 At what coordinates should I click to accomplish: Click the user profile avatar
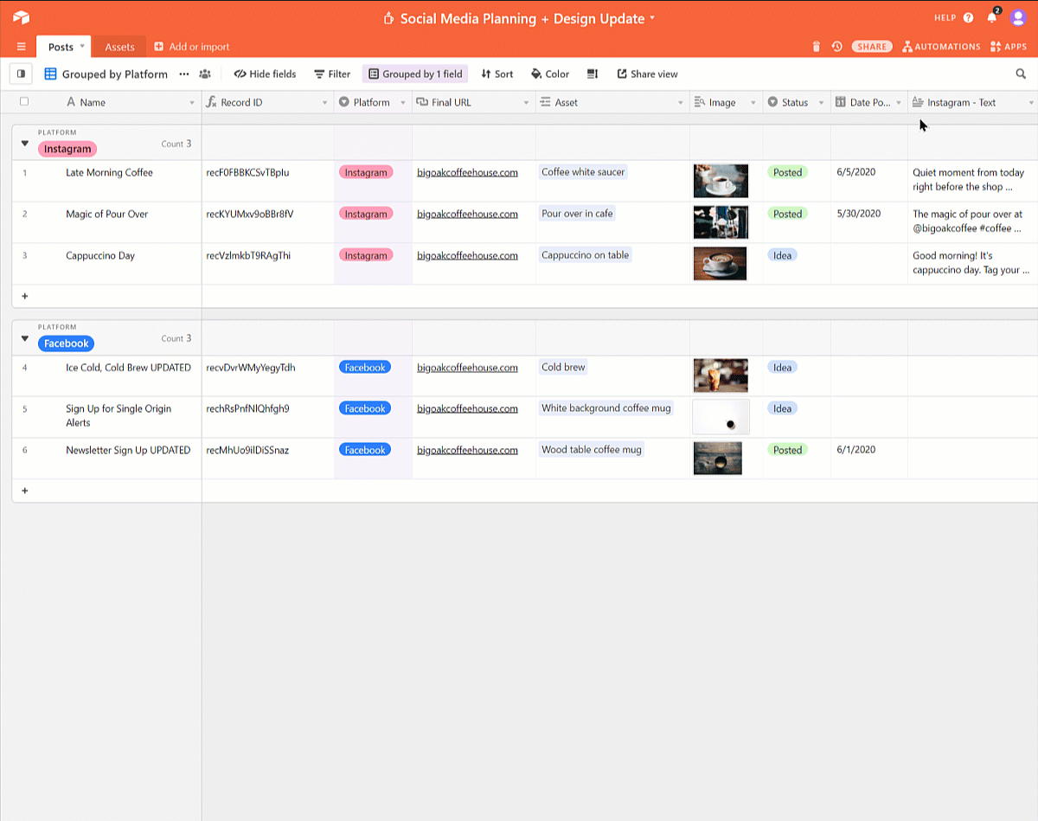[x=1017, y=18]
